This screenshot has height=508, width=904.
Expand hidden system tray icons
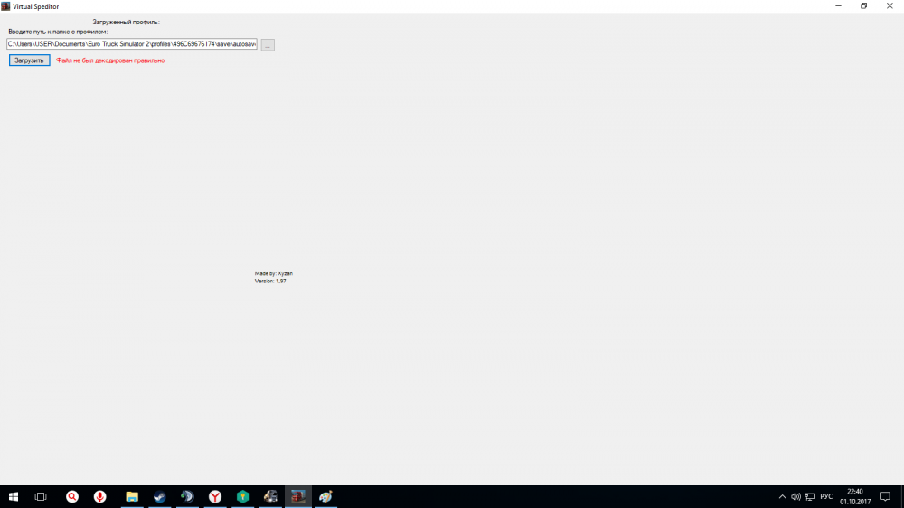[782, 496]
